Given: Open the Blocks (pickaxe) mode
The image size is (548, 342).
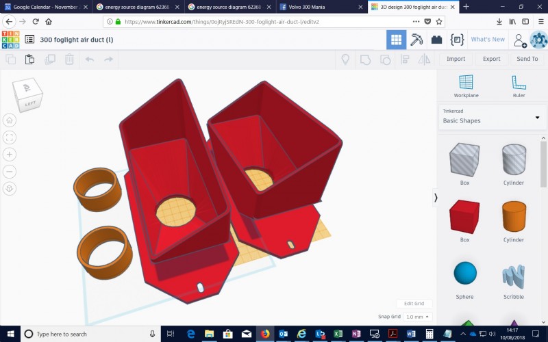Looking at the screenshot, I should click(x=416, y=40).
